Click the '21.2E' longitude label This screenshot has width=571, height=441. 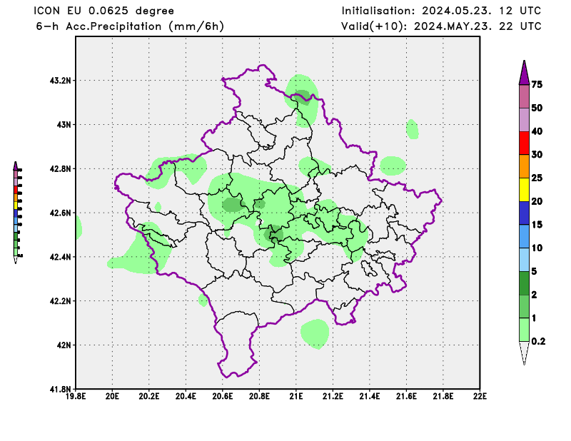pyautogui.click(x=333, y=396)
